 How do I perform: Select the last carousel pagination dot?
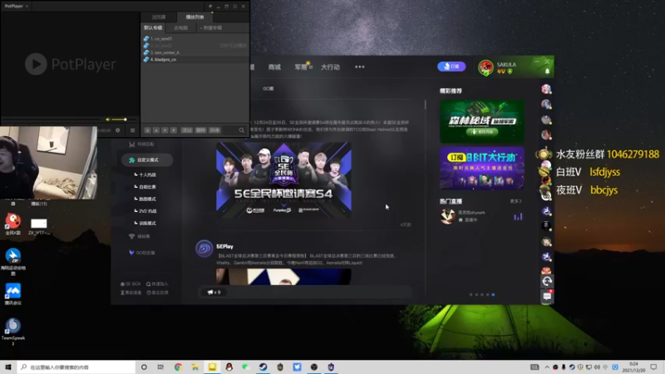click(493, 294)
